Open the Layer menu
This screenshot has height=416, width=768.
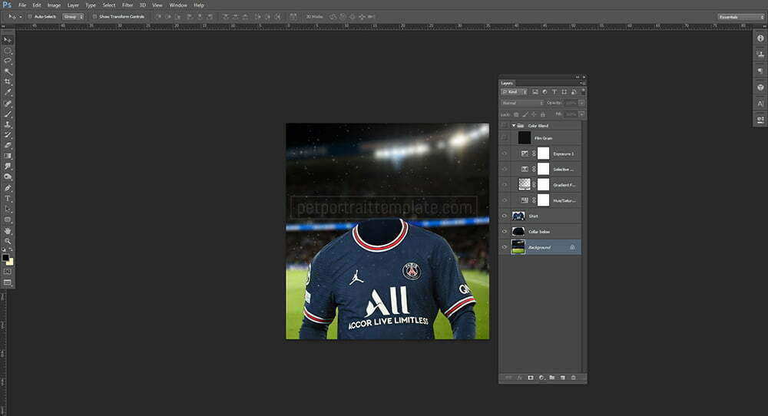[x=73, y=5]
